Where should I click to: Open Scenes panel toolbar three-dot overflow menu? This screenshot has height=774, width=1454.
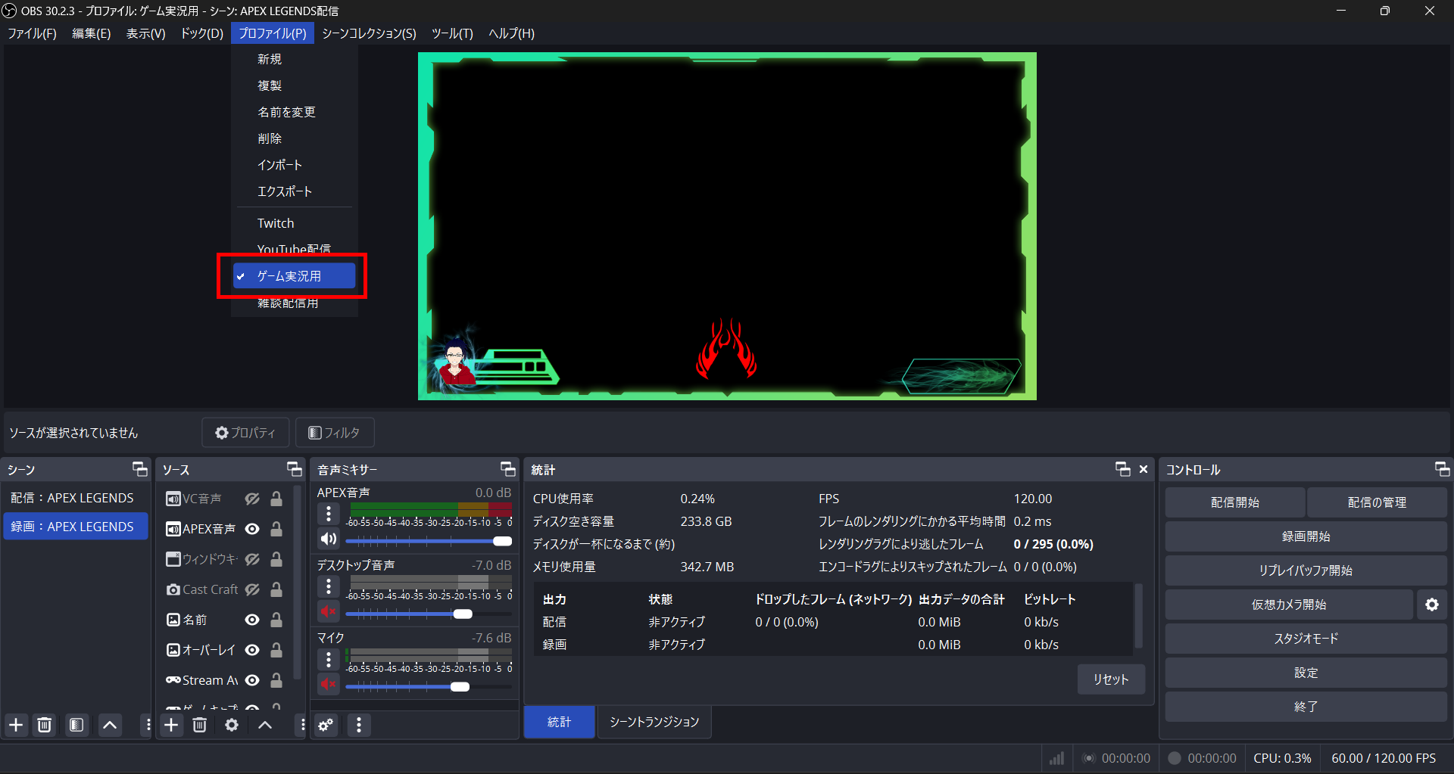click(x=148, y=725)
